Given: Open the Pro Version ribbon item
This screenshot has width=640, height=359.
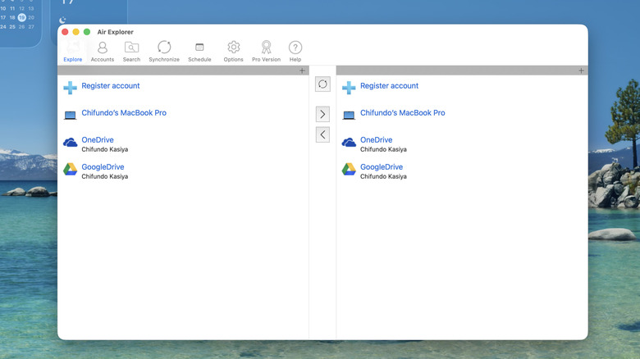Looking at the screenshot, I should pyautogui.click(x=266, y=52).
